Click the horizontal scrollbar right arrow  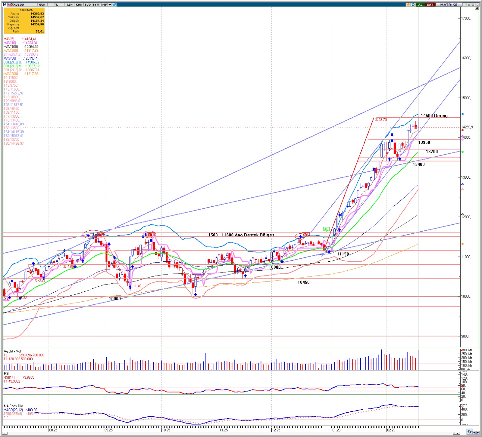pos(458,433)
